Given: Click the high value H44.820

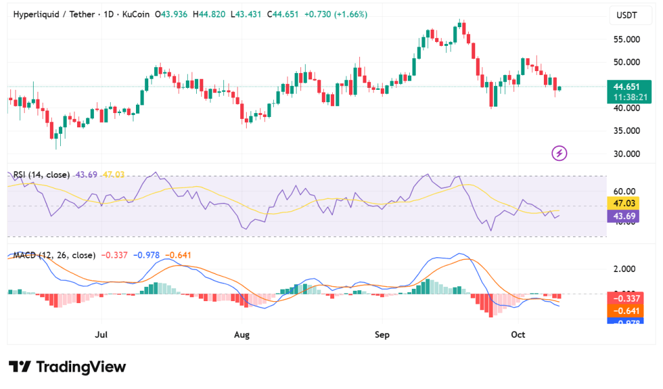Looking at the screenshot, I should [x=209, y=14].
